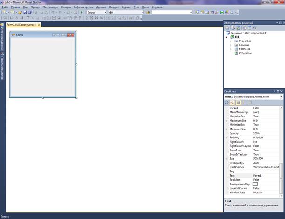Open the Отладка menu
285x219 pixels.
(x=66, y=7)
